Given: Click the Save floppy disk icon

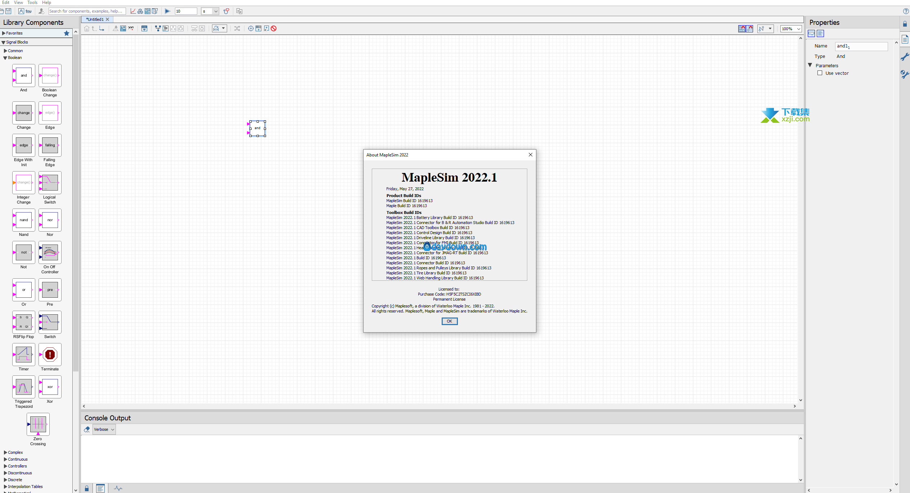Looking at the screenshot, I should [8, 11].
